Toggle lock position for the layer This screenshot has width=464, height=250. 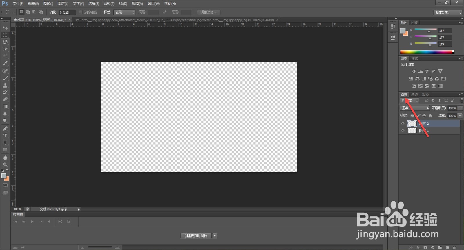pyautogui.click(x=424, y=116)
